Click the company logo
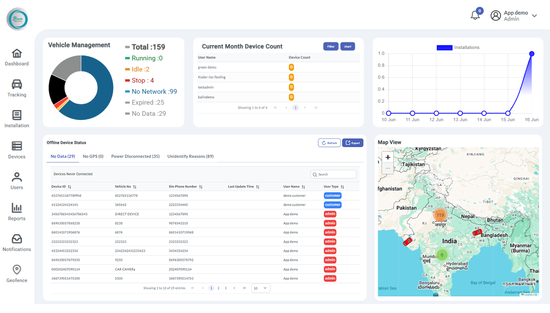The image size is (550, 313). click(x=17, y=19)
